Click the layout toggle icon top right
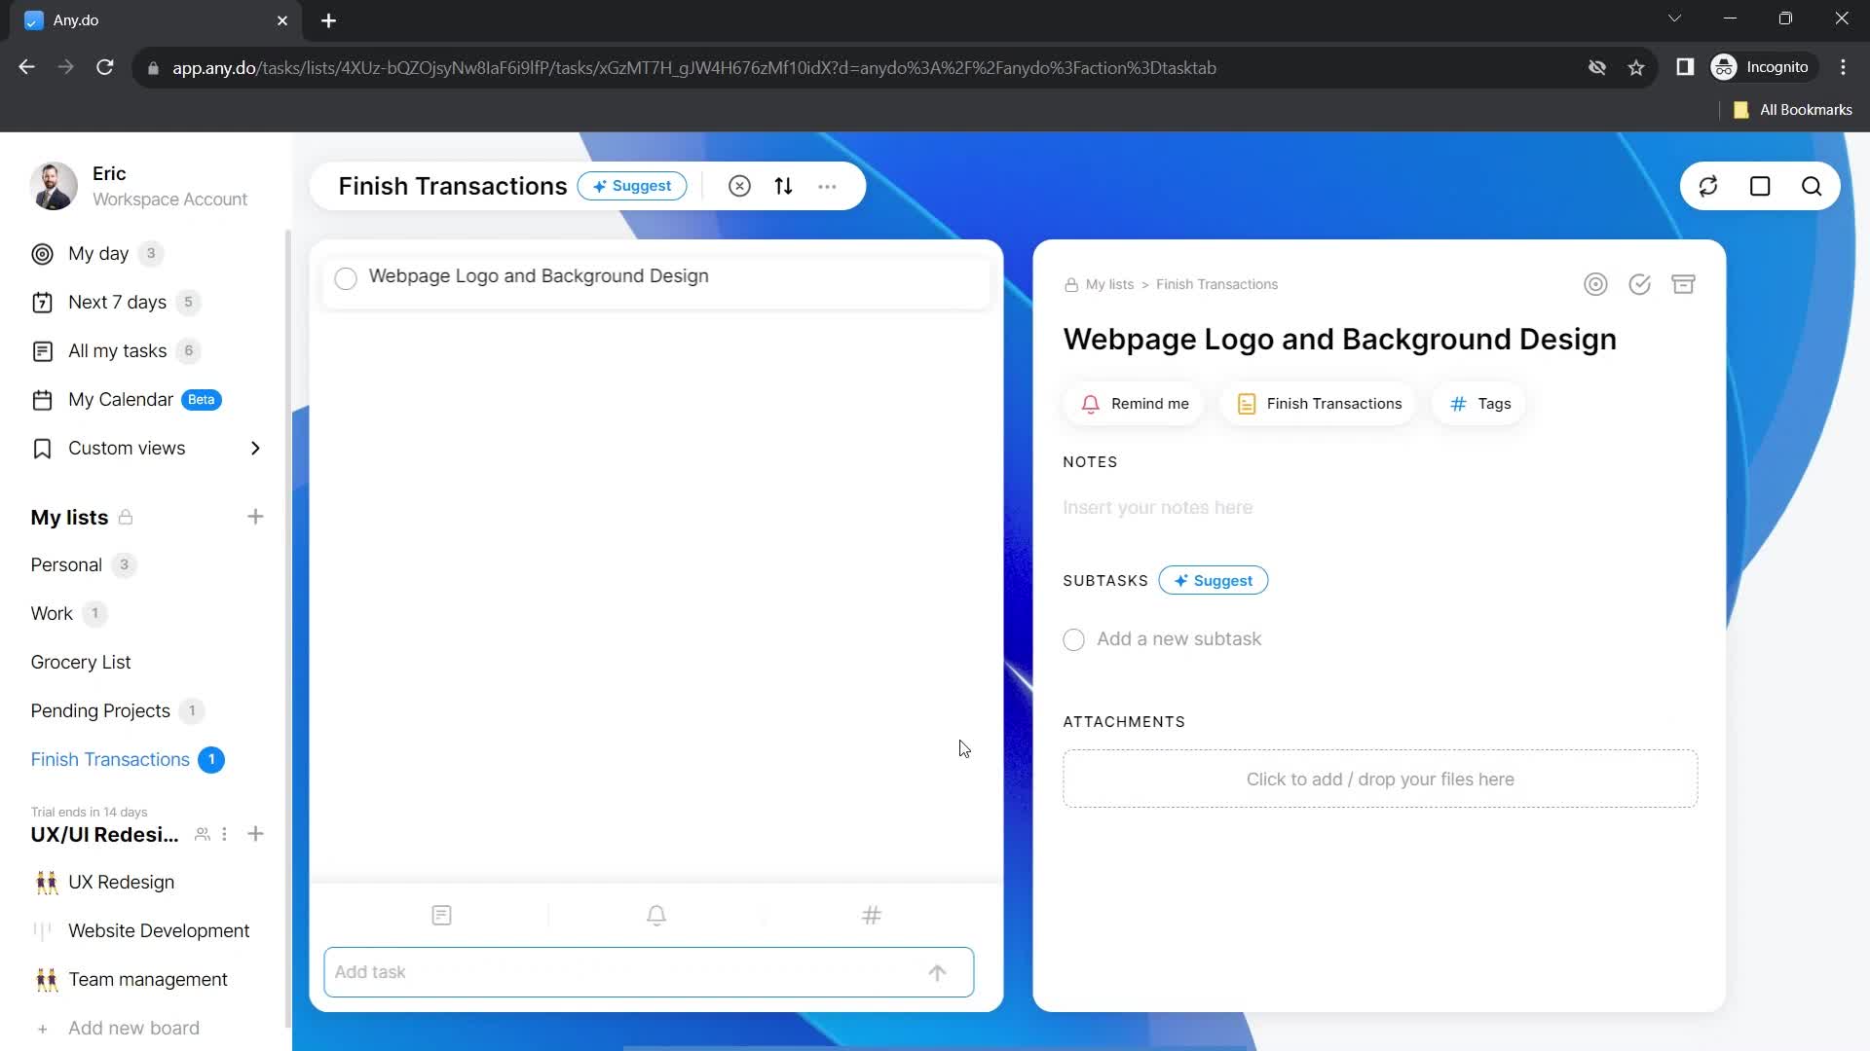This screenshot has height=1051, width=1870. pyautogui.click(x=1761, y=186)
